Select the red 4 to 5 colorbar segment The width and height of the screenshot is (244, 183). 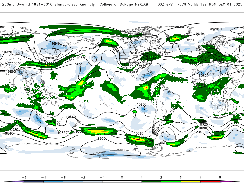point(210,181)
